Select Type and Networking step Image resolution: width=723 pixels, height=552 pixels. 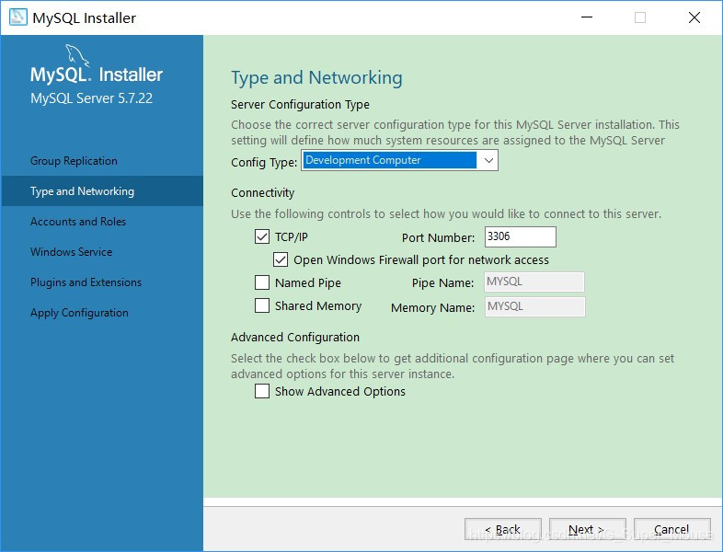click(102, 191)
